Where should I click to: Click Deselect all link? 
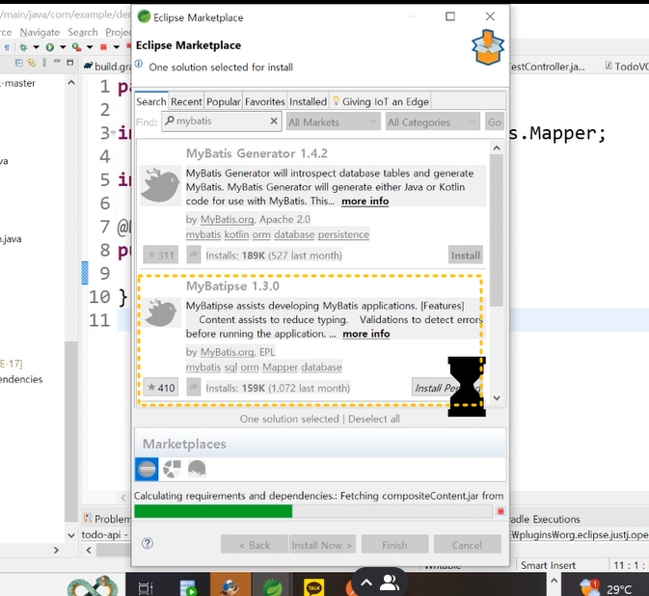374,419
